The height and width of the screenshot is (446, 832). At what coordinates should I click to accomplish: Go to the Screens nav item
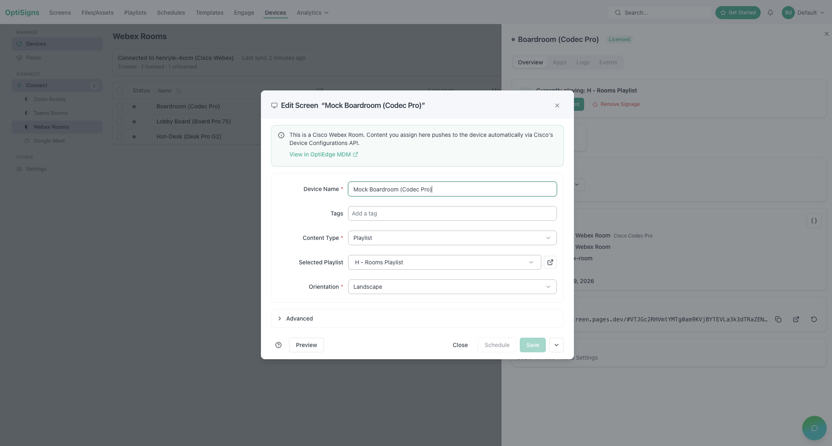60,13
